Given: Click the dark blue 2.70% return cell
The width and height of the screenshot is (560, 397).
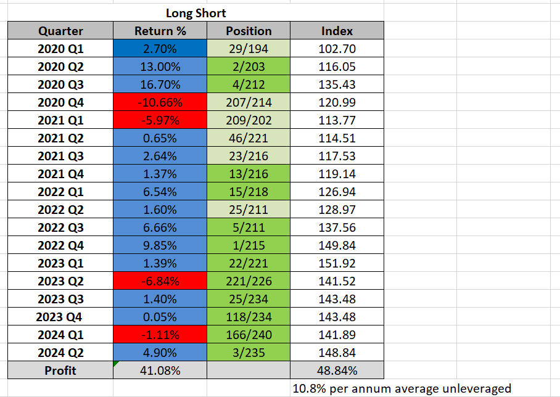Looking at the screenshot, I should (x=160, y=49).
